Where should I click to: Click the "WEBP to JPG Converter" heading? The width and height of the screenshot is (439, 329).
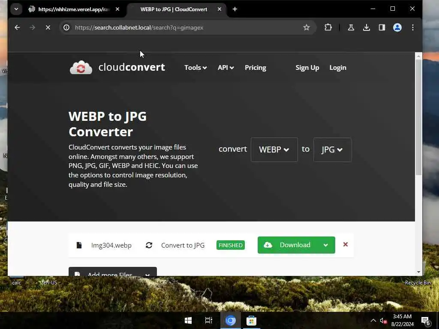pos(108,124)
